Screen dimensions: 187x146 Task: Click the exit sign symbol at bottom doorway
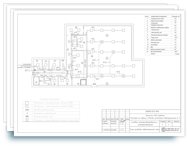pos(94,84)
